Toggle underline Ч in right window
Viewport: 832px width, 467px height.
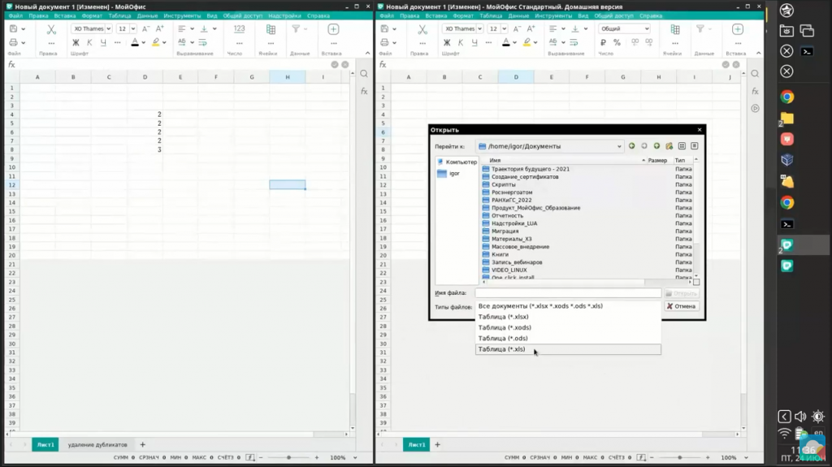pyautogui.click(x=474, y=42)
